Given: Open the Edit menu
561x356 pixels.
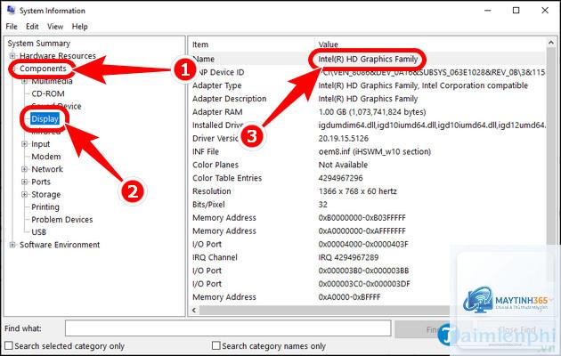Looking at the screenshot, I should [32, 27].
